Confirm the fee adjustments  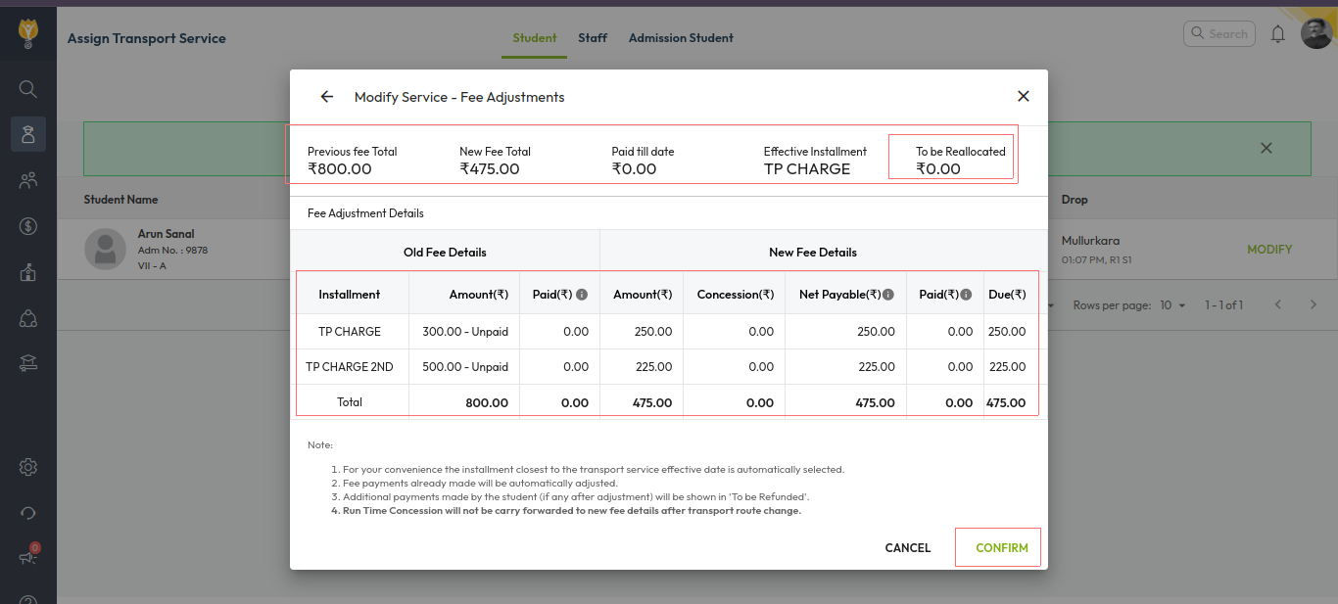tap(1001, 548)
